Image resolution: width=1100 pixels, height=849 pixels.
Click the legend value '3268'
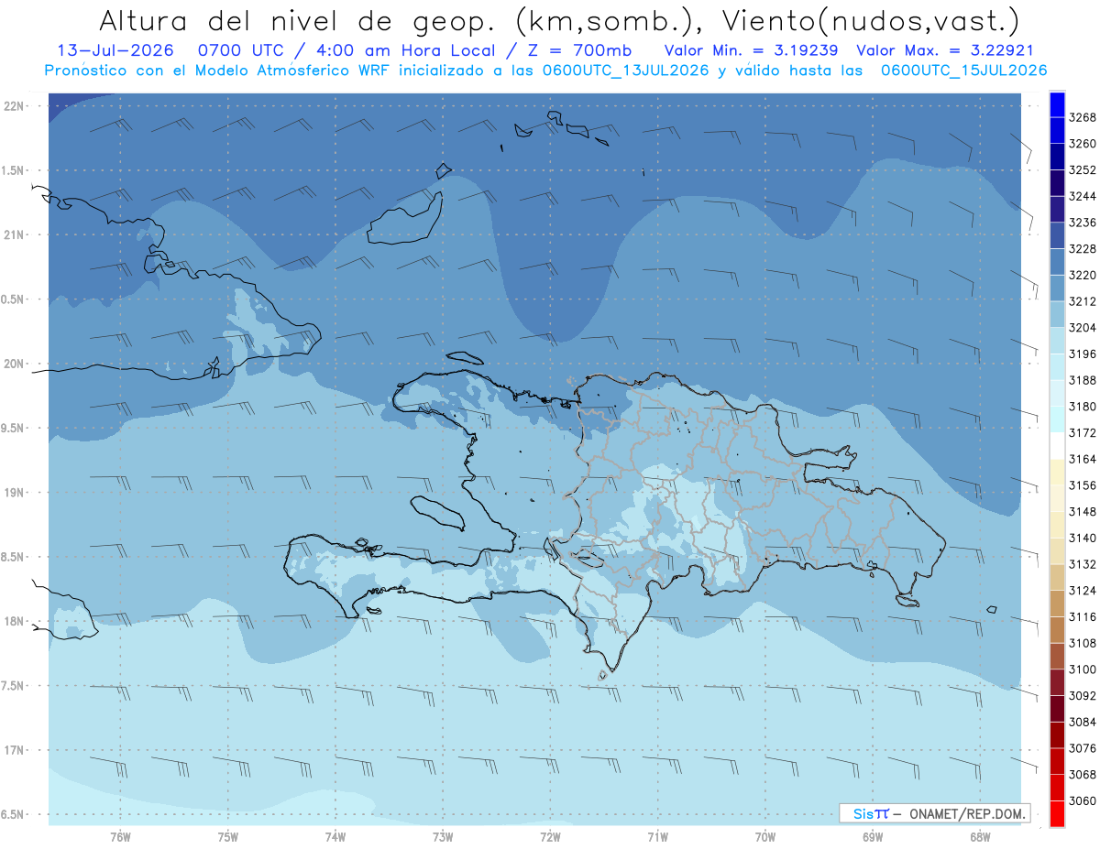1082,117
